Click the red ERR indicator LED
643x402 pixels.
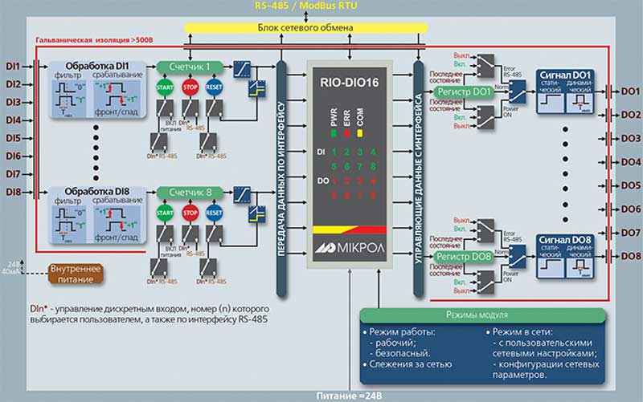click(347, 133)
